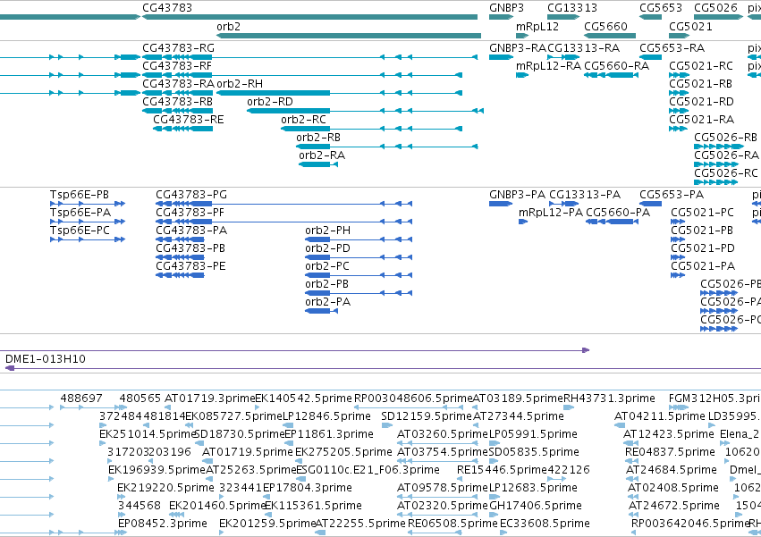Click transcript CG5021-RD

click(x=679, y=111)
